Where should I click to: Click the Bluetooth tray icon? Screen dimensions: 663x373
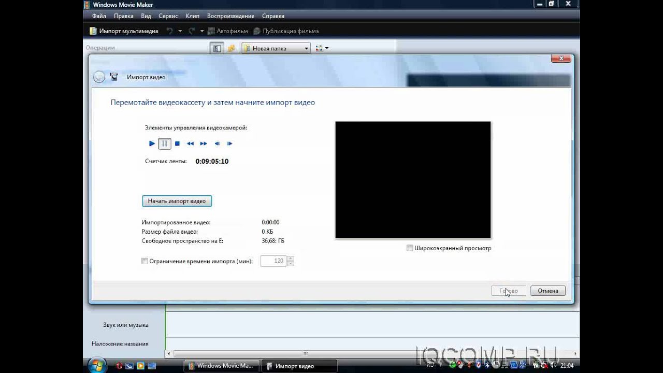click(488, 365)
